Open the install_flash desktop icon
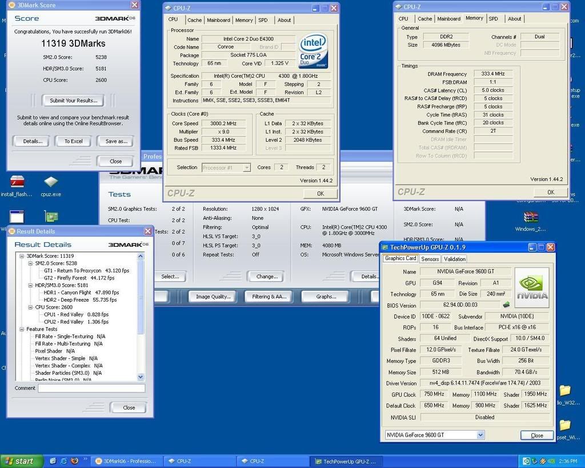Screen dimensions: 585x468 click(x=17, y=183)
